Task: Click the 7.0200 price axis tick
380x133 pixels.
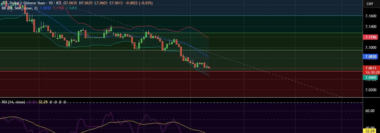Action: [x=371, y=90]
